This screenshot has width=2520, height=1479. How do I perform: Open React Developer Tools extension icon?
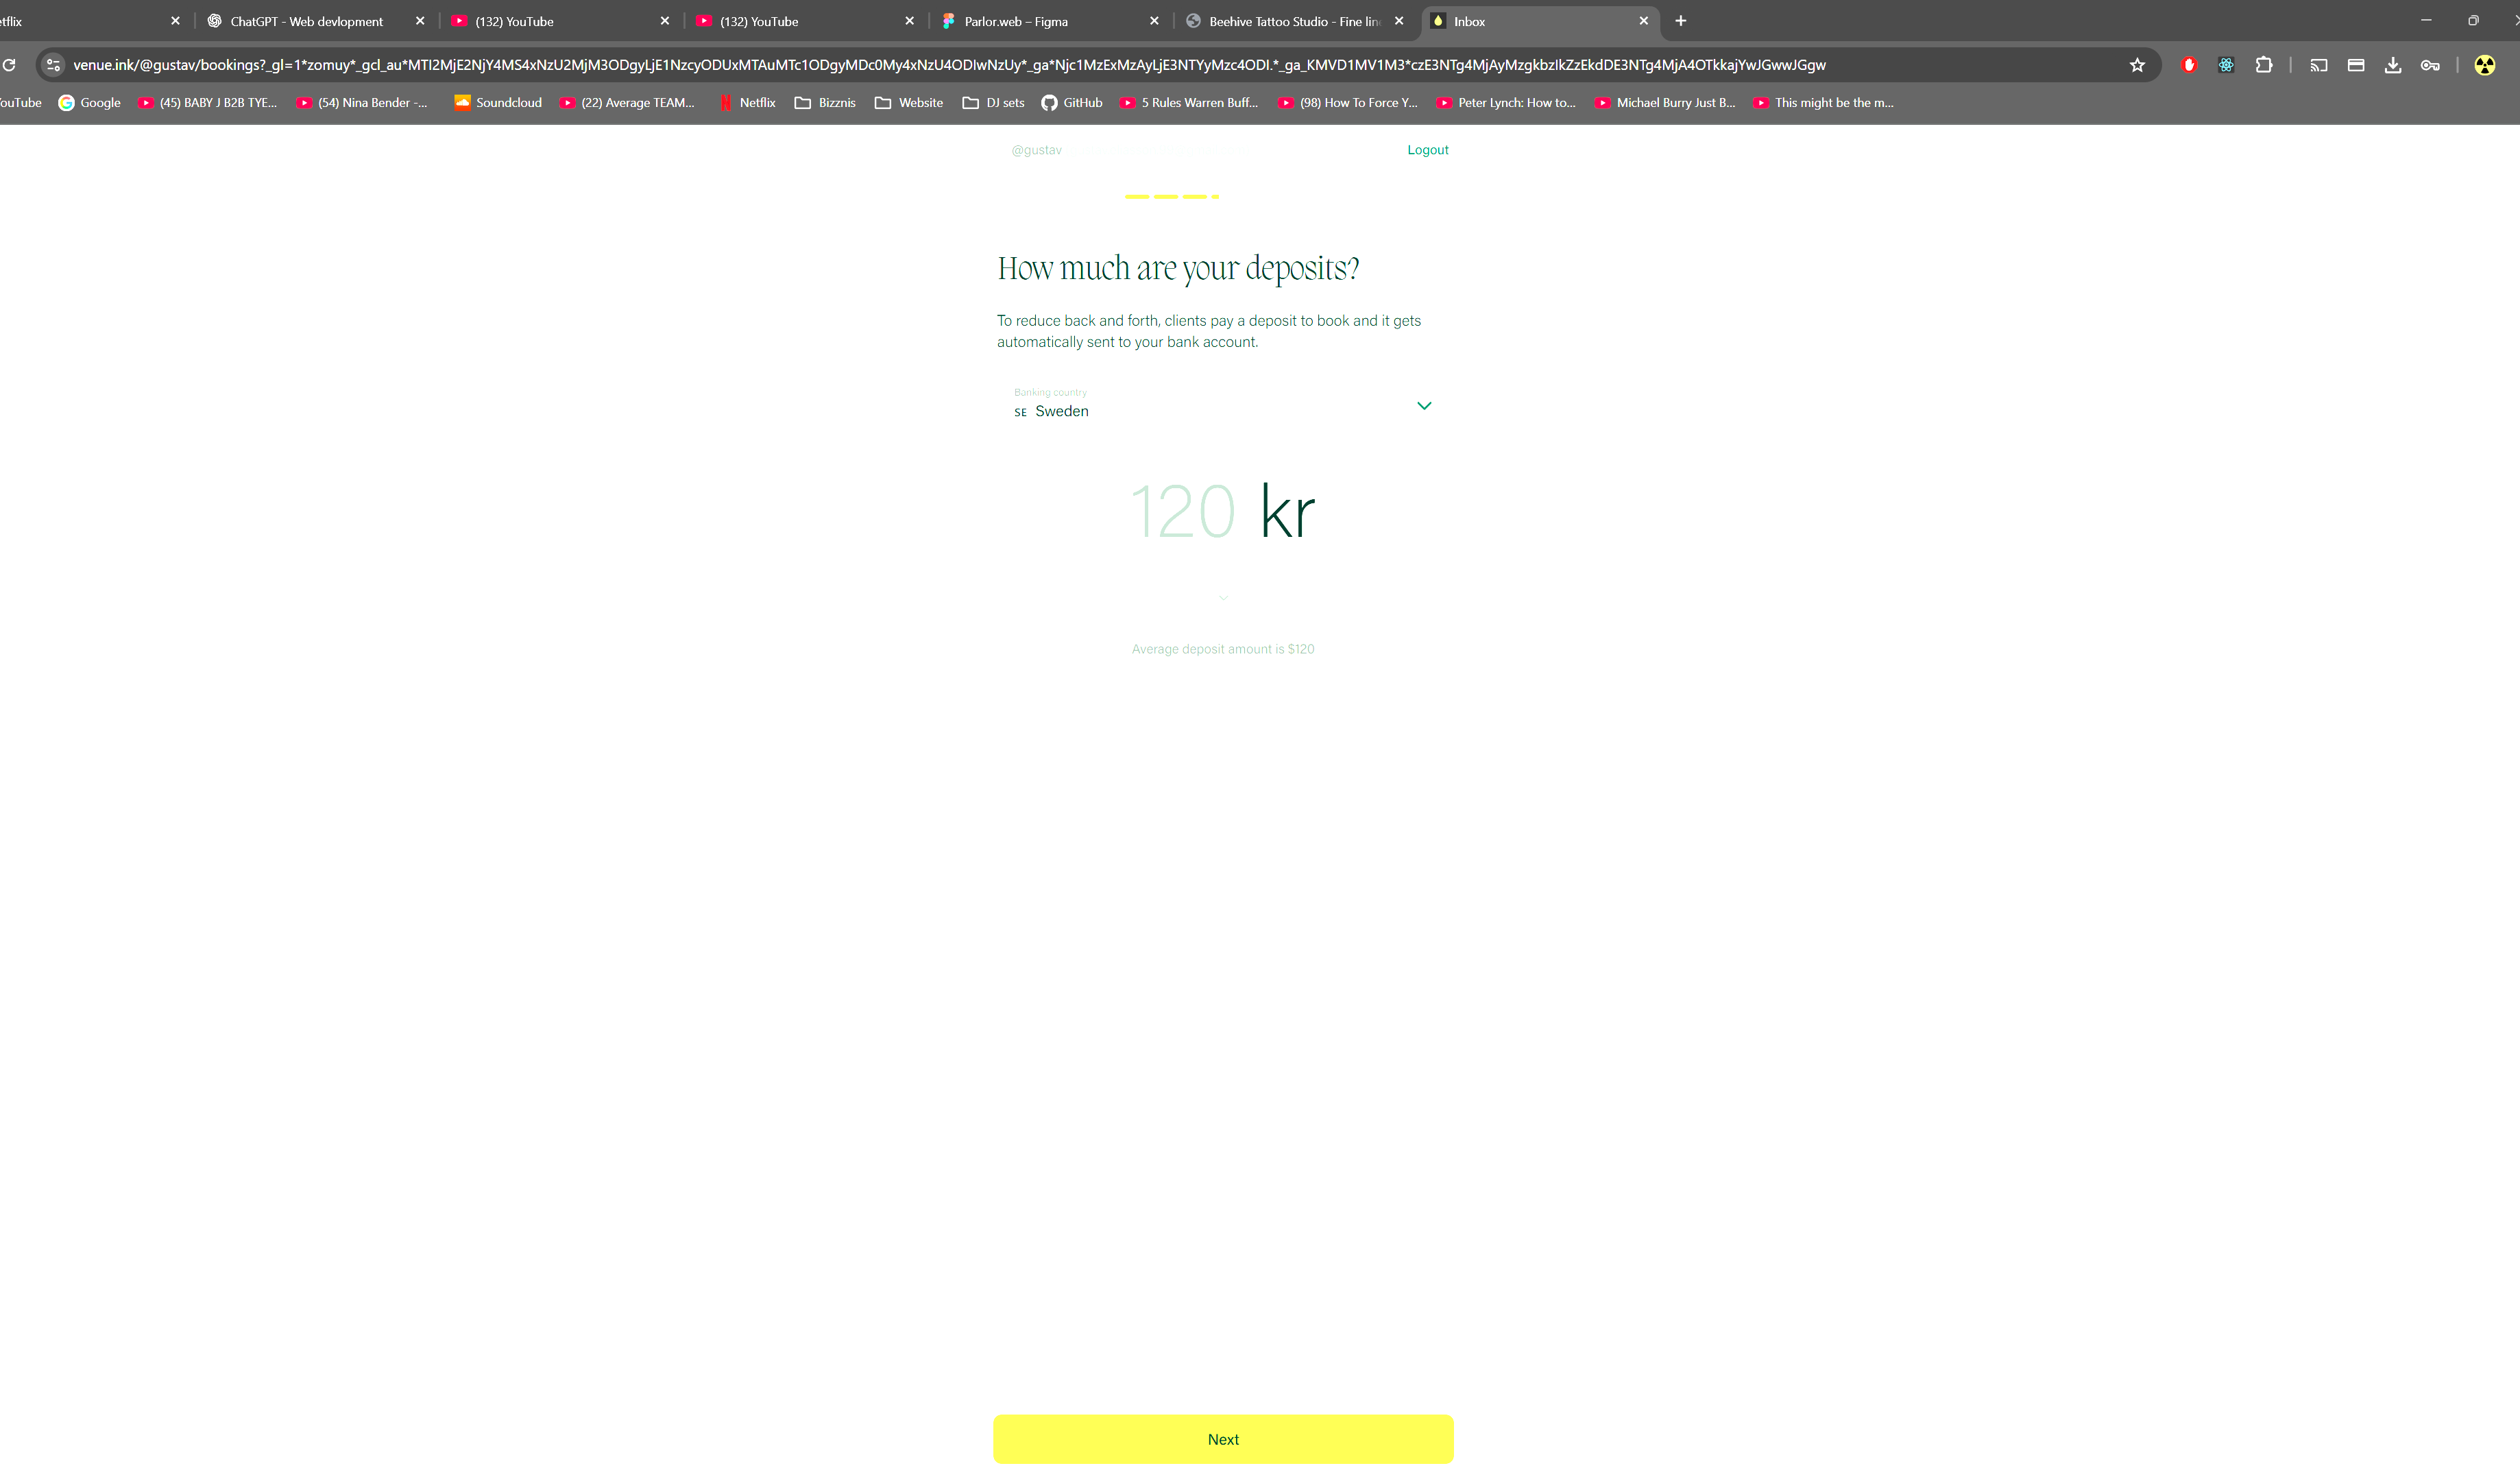2226,65
